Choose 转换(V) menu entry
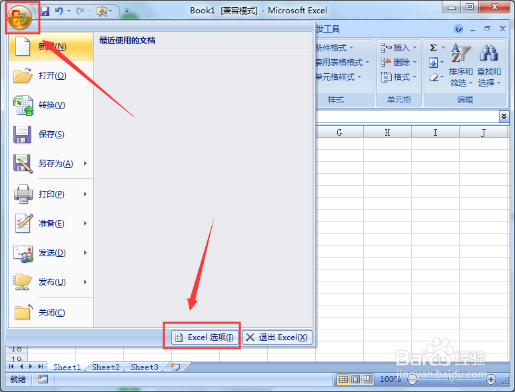The height and width of the screenshot is (392, 515). click(51, 105)
